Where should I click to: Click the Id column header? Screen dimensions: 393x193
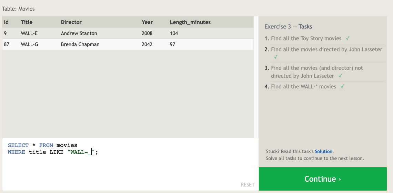click(x=6, y=22)
